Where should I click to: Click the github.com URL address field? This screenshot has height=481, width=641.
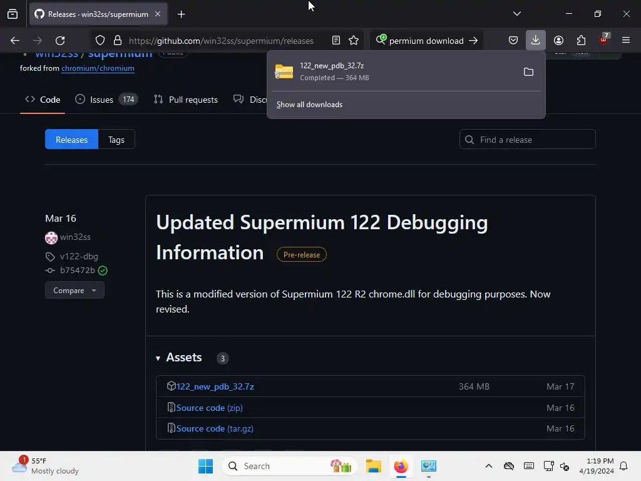point(221,41)
